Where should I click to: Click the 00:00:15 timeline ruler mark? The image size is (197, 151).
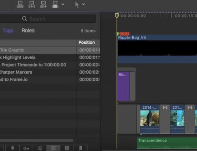pyautogui.click(x=186, y=16)
